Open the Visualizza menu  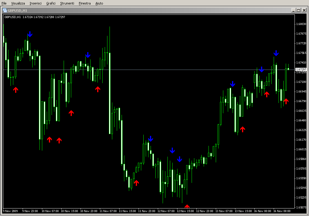(18, 3)
